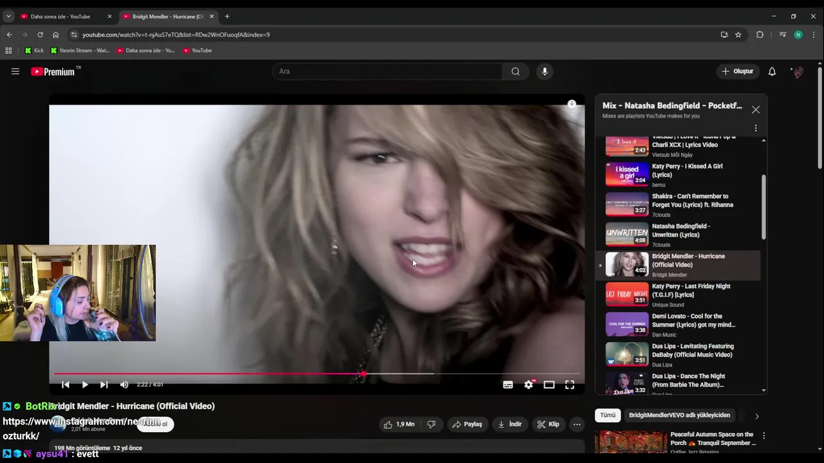Open the extensions puzzle icon
This screenshot has height=463, width=824.
coord(760,35)
